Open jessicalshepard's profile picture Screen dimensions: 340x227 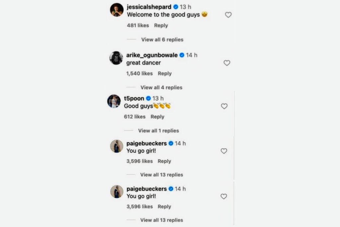tap(117, 10)
